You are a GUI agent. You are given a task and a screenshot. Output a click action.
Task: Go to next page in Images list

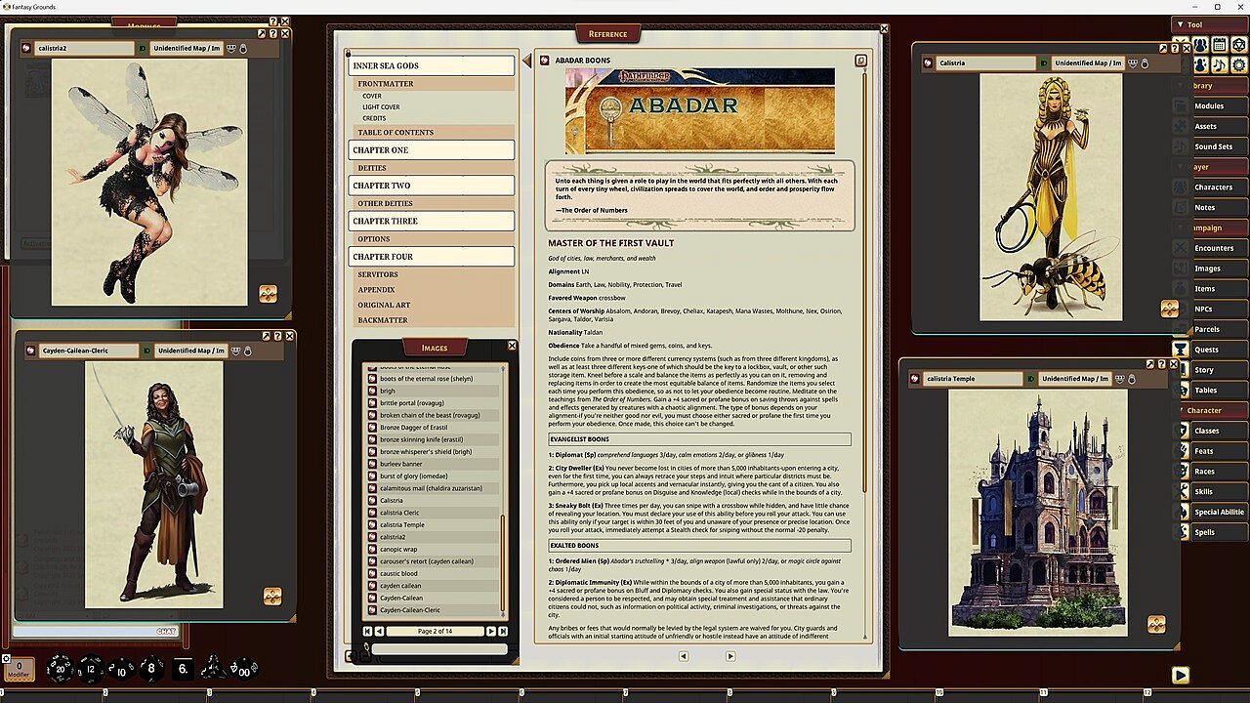click(x=491, y=632)
